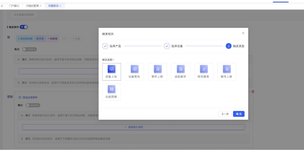Collapse sidebar with double-chevron icon

click(x=2, y=6)
